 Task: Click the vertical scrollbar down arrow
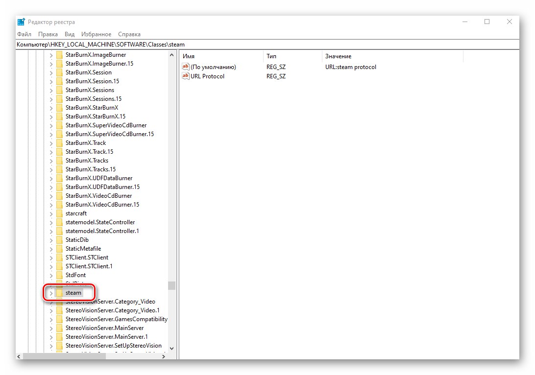(172, 349)
